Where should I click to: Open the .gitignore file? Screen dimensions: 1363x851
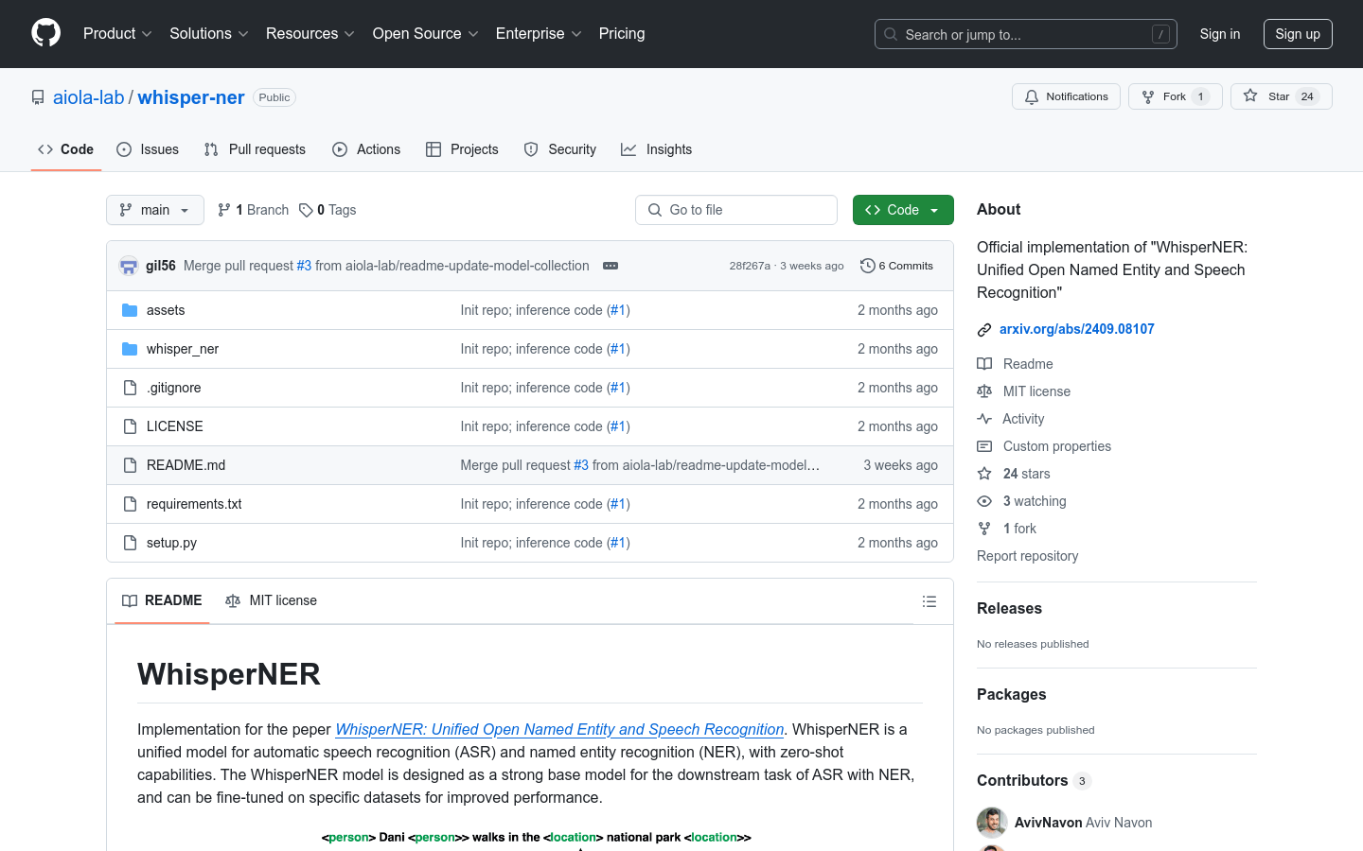pyautogui.click(x=174, y=388)
